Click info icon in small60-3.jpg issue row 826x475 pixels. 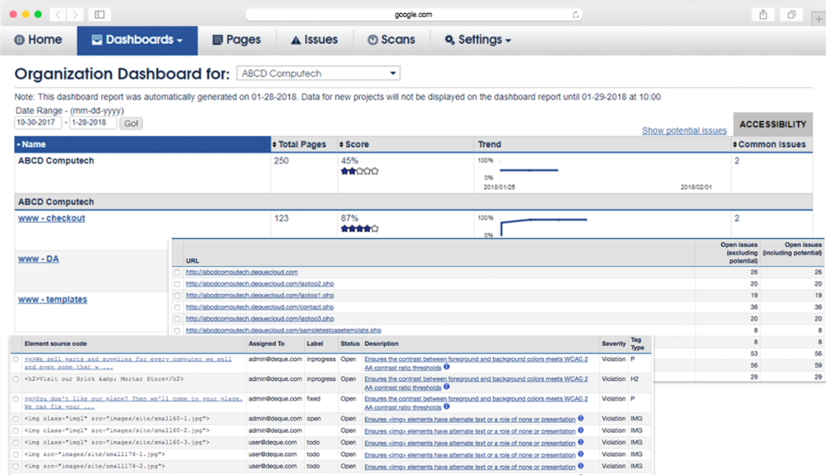581,442
